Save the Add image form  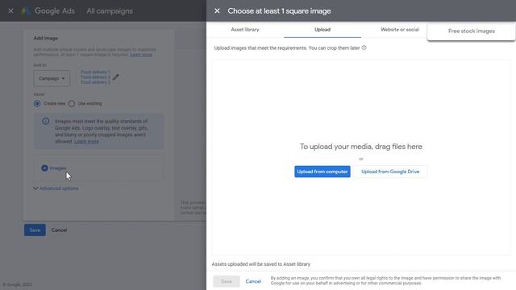click(35, 230)
